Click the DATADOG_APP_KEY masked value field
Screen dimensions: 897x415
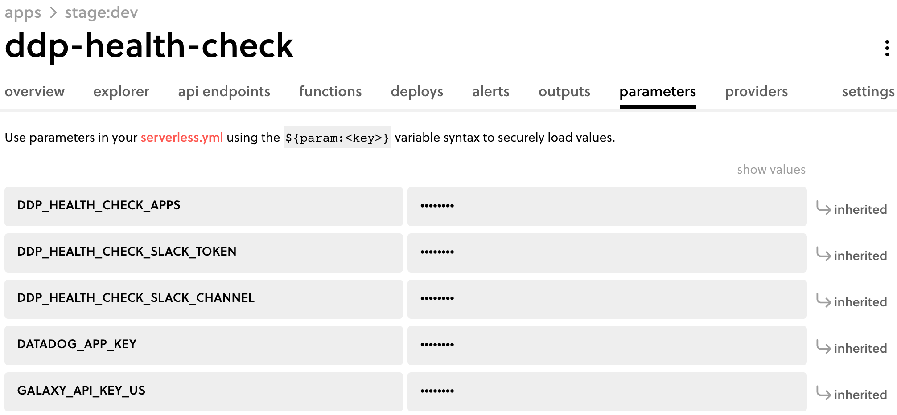[x=607, y=345]
